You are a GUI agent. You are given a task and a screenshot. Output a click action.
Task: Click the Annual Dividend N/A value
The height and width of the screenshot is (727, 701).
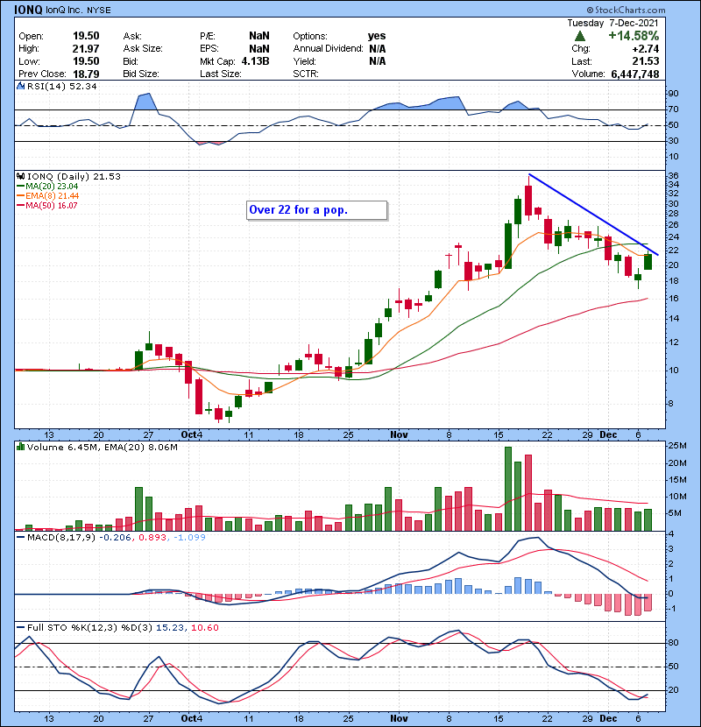[377, 49]
